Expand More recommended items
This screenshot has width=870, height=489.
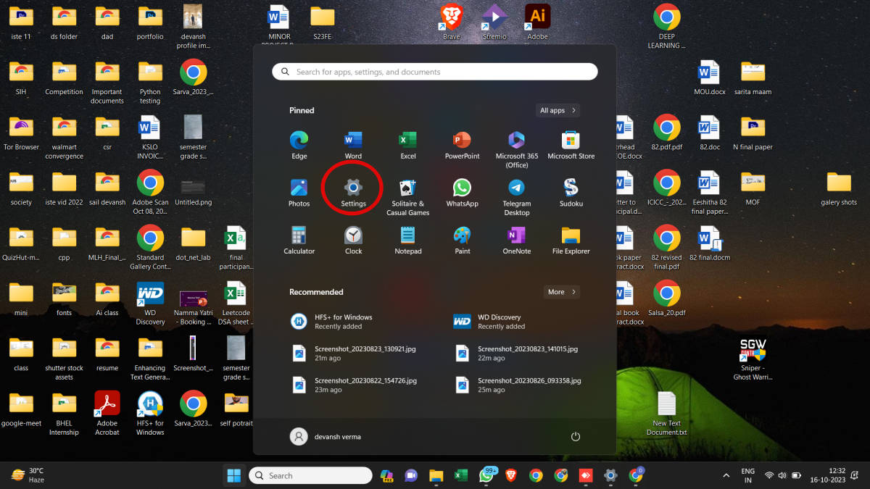coord(562,292)
